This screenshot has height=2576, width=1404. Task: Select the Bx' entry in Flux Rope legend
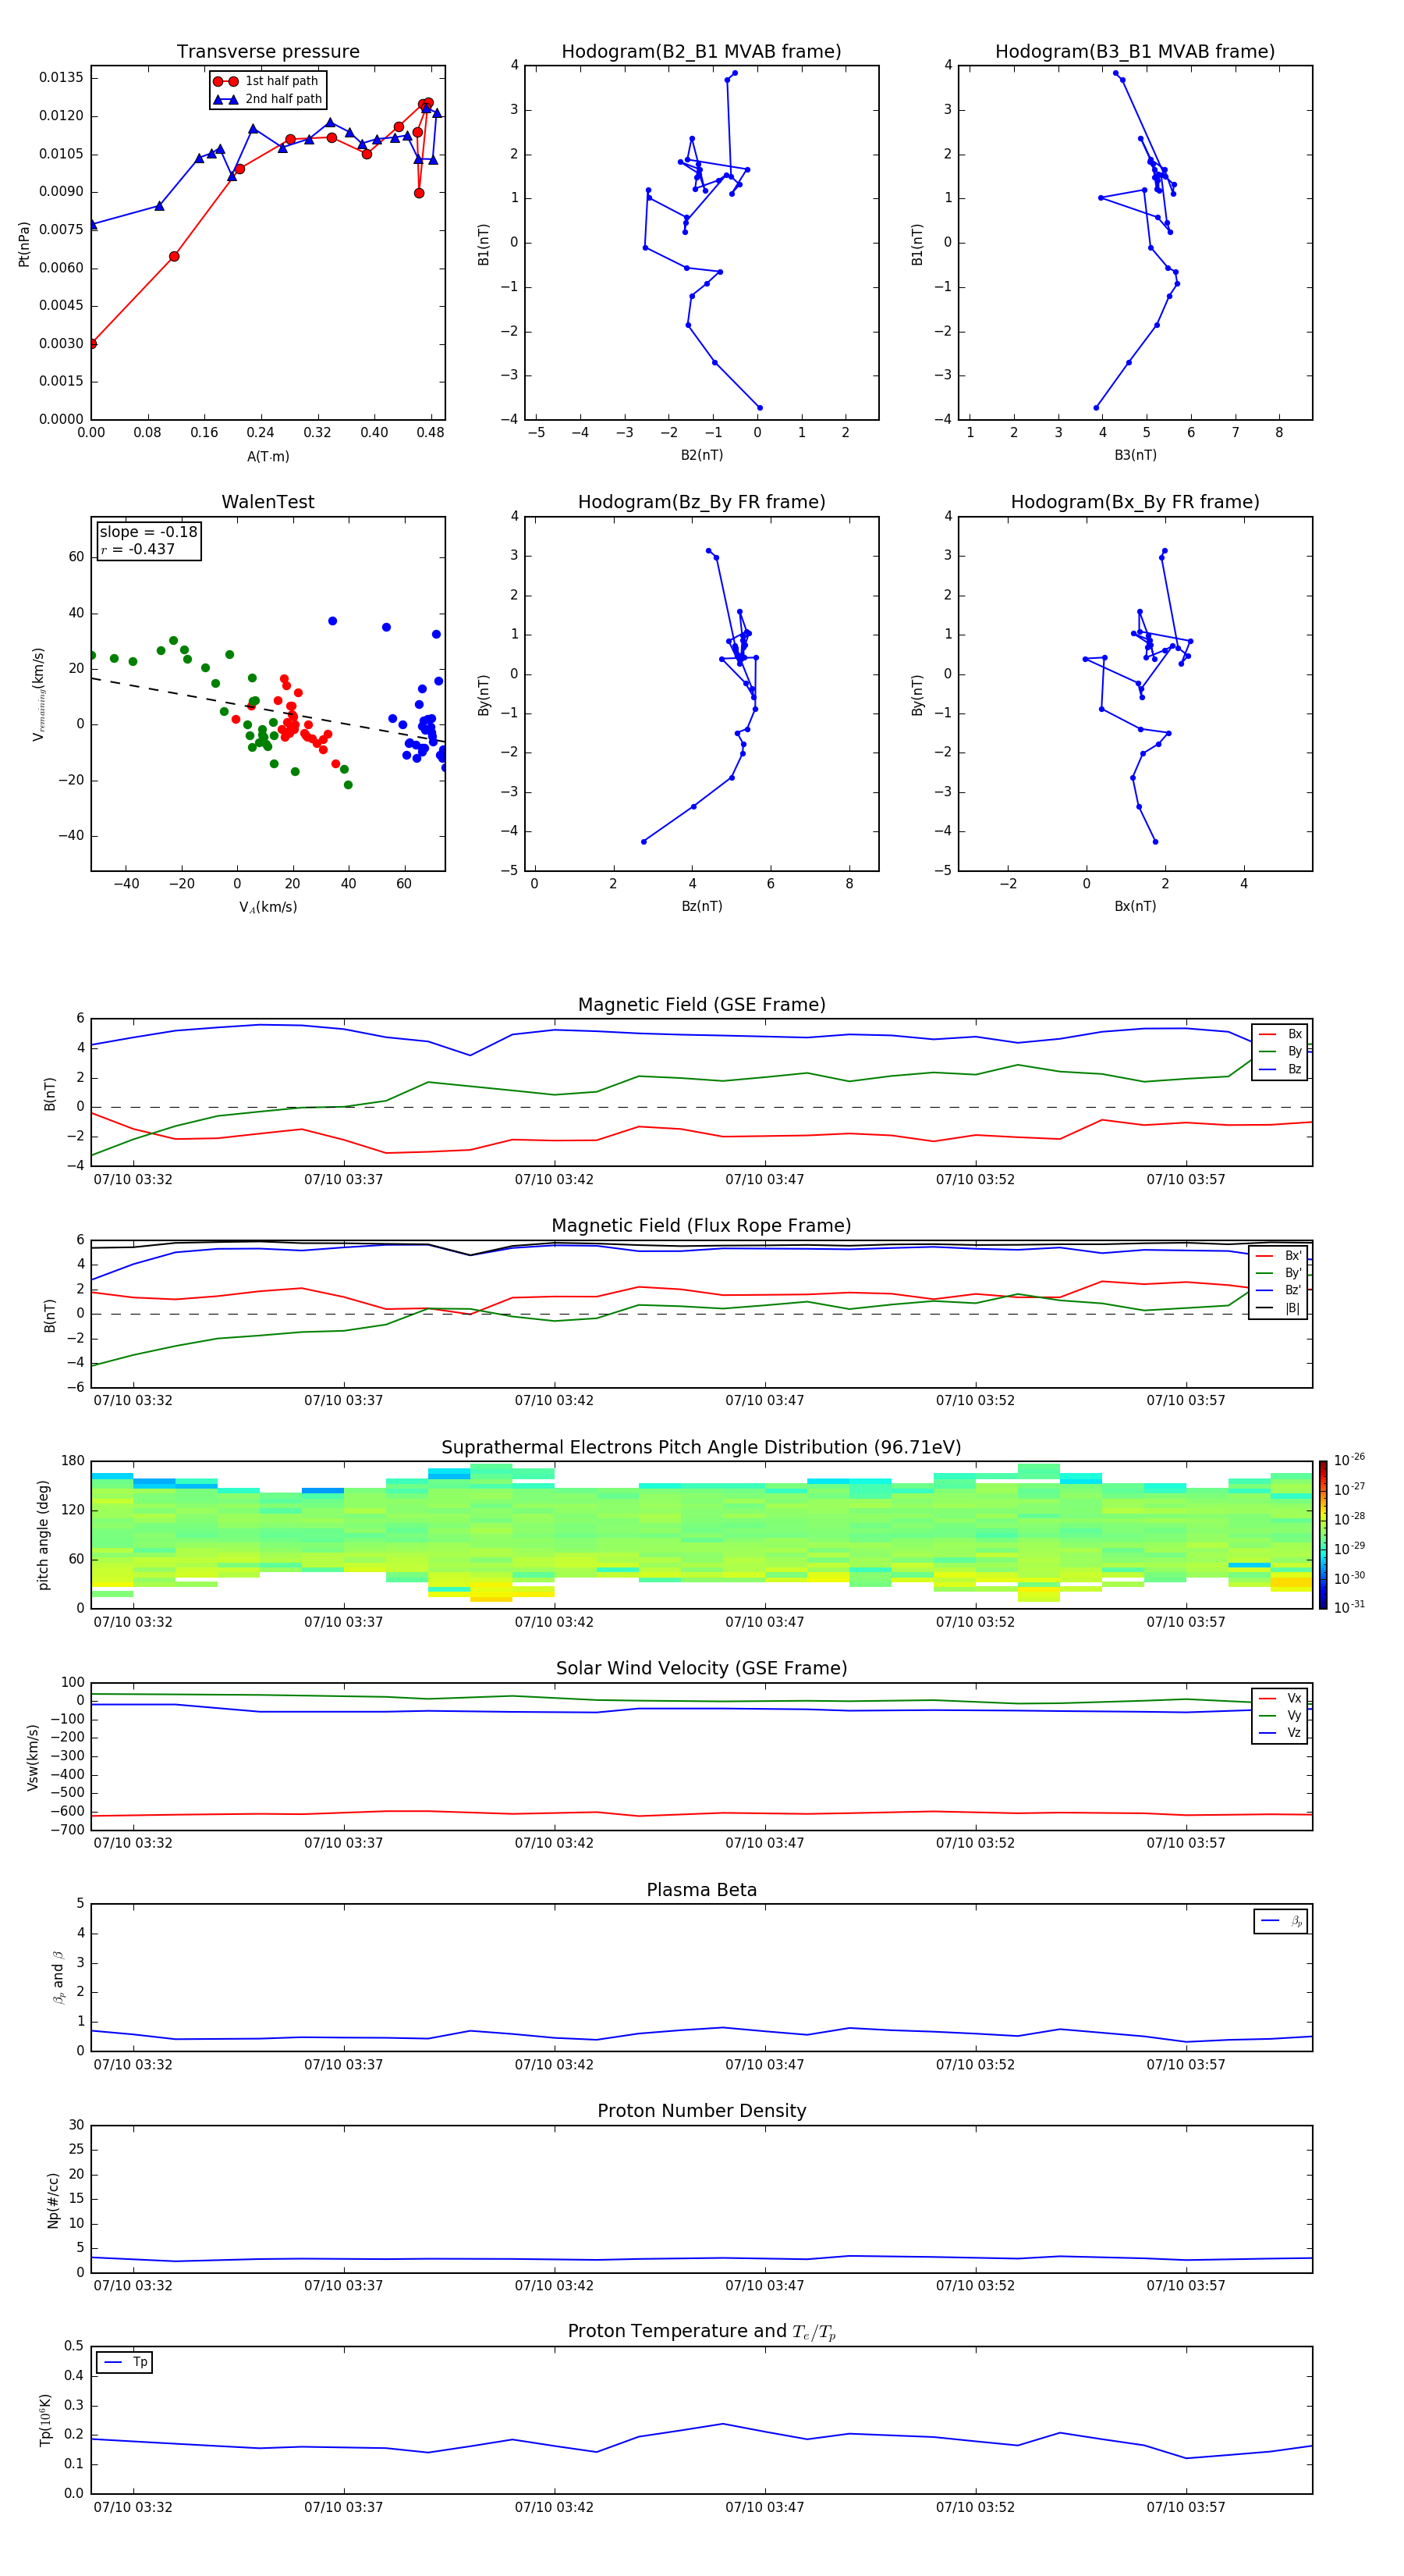coord(1279,1255)
